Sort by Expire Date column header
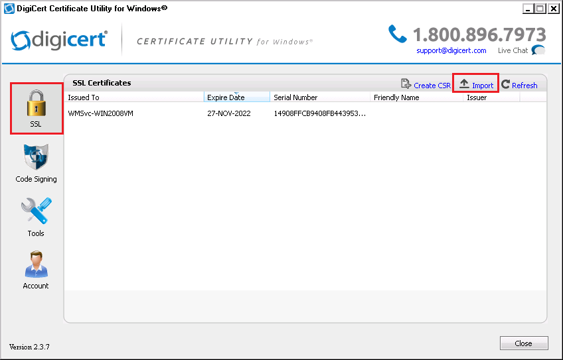 click(236, 97)
